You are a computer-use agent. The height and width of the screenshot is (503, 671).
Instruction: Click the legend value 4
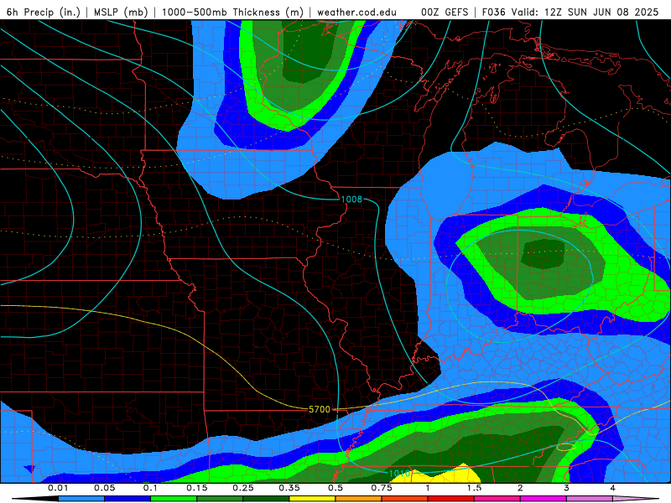[x=613, y=488]
